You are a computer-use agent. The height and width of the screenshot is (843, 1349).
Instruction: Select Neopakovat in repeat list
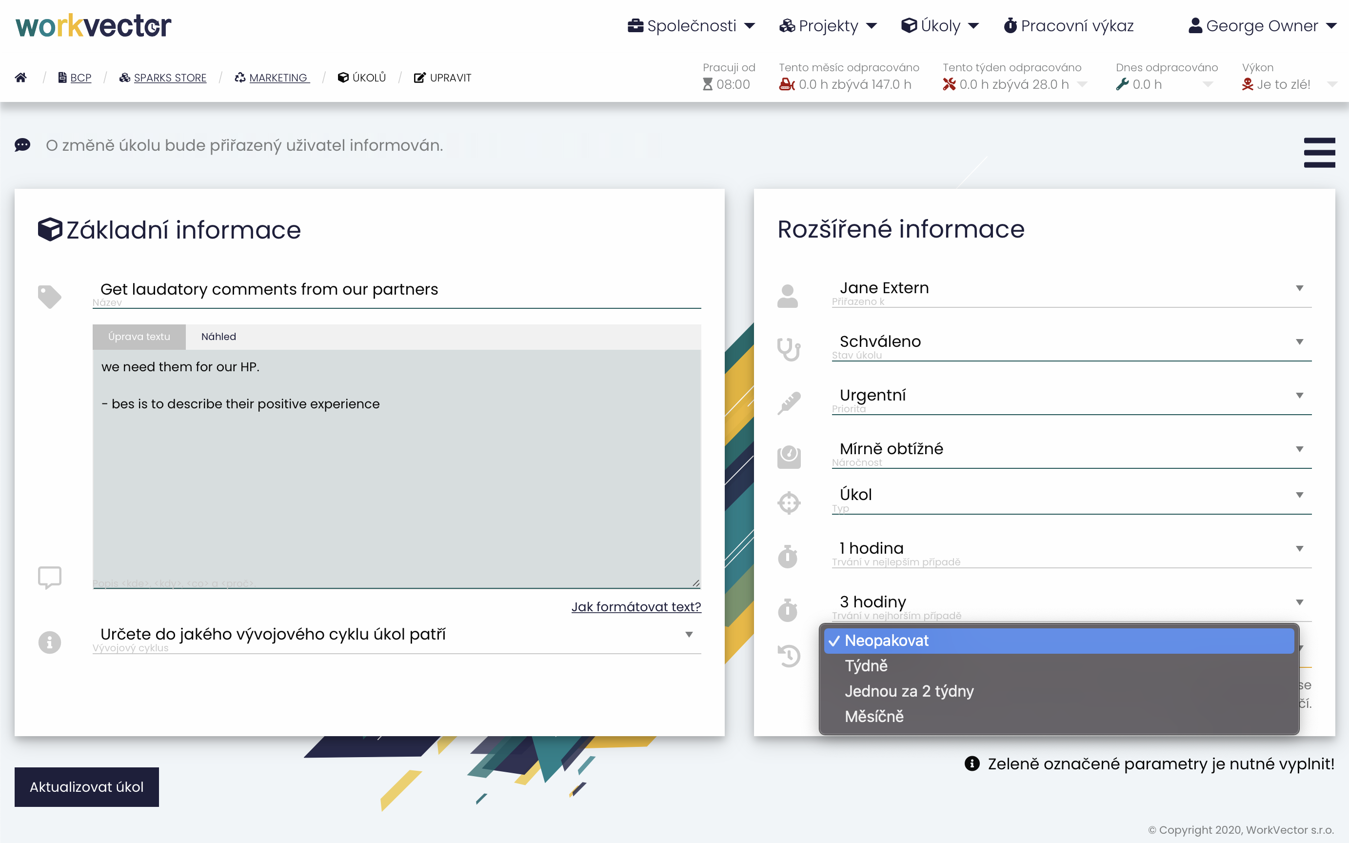(x=1059, y=641)
